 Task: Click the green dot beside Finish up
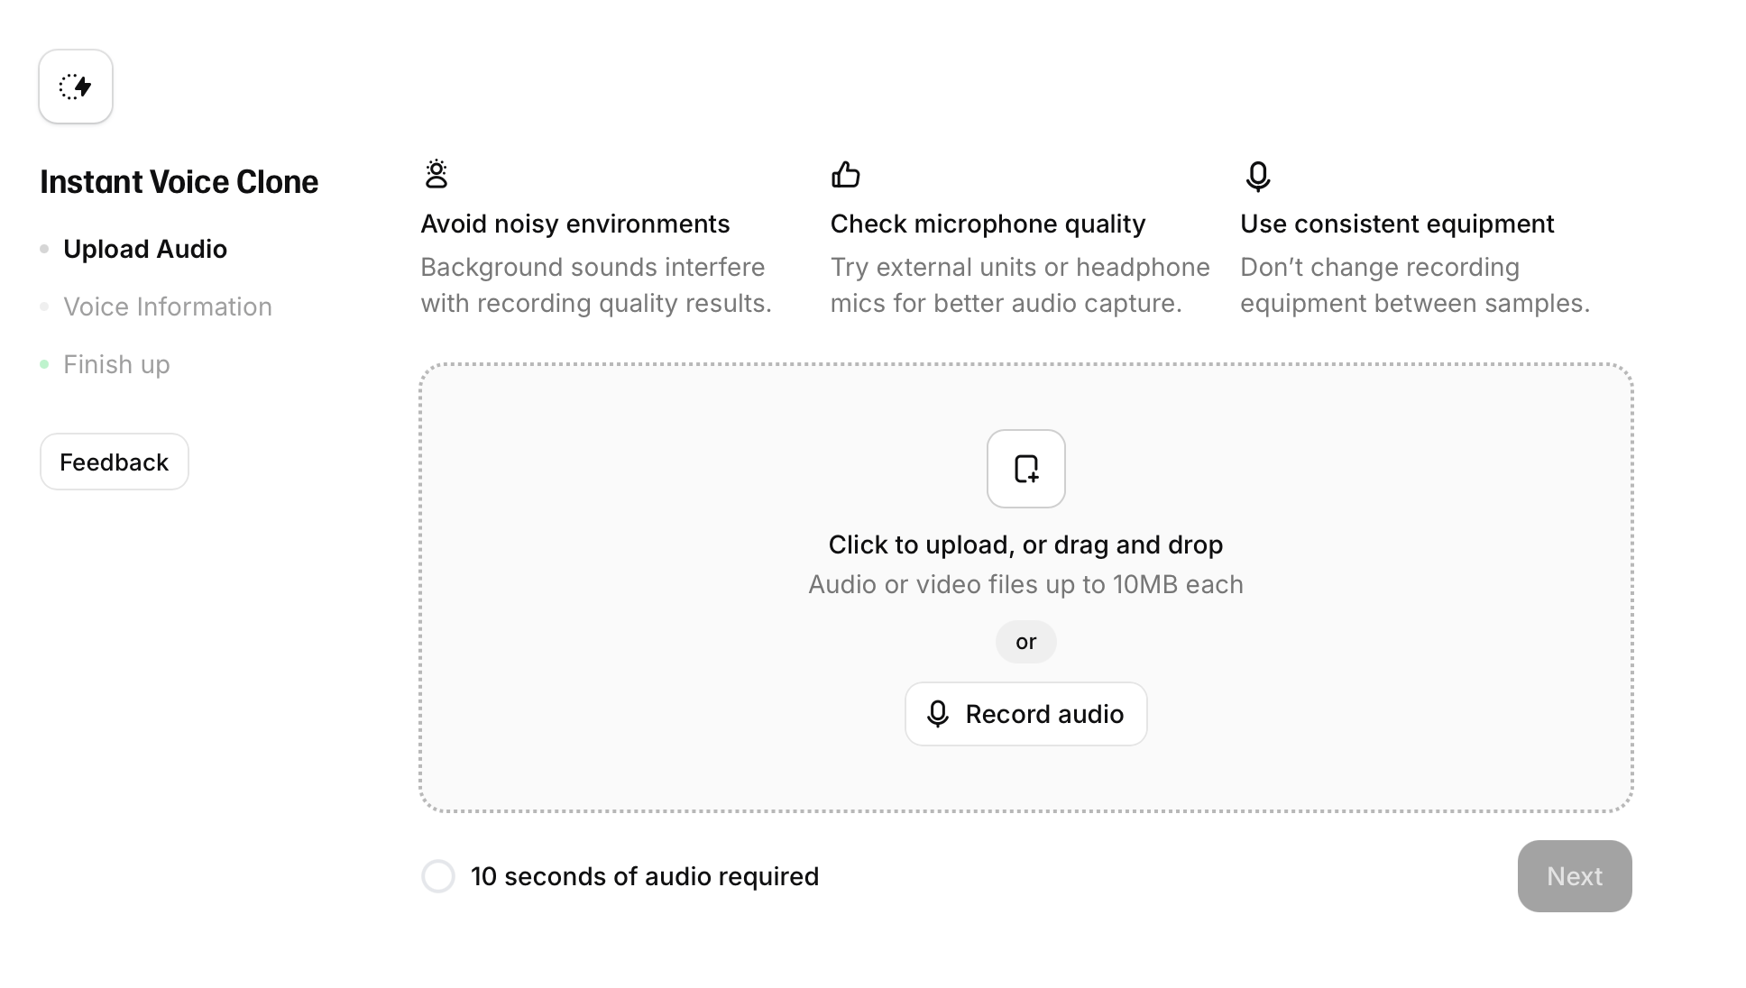(44, 364)
